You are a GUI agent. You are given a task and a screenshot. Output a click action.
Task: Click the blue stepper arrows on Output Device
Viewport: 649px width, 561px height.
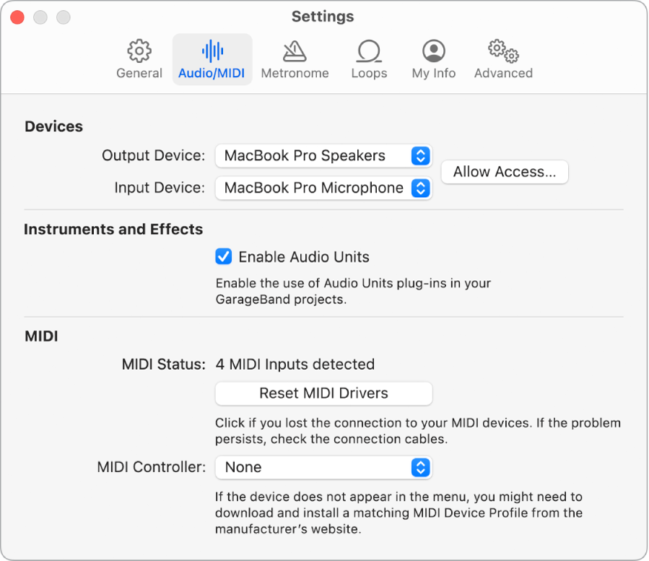point(419,155)
